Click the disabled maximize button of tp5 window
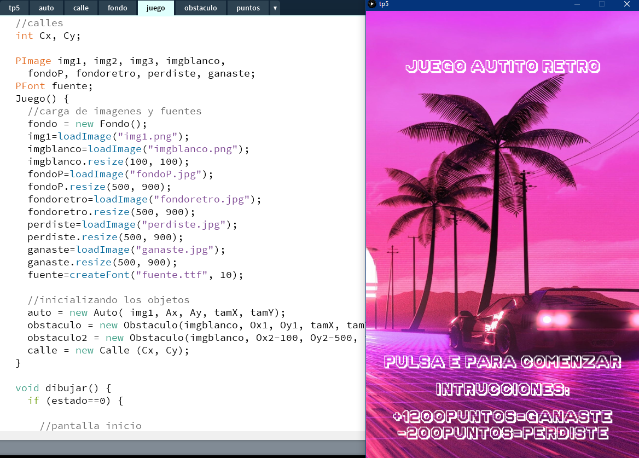This screenshot has height=458, width=639. [x=601, y=4]
